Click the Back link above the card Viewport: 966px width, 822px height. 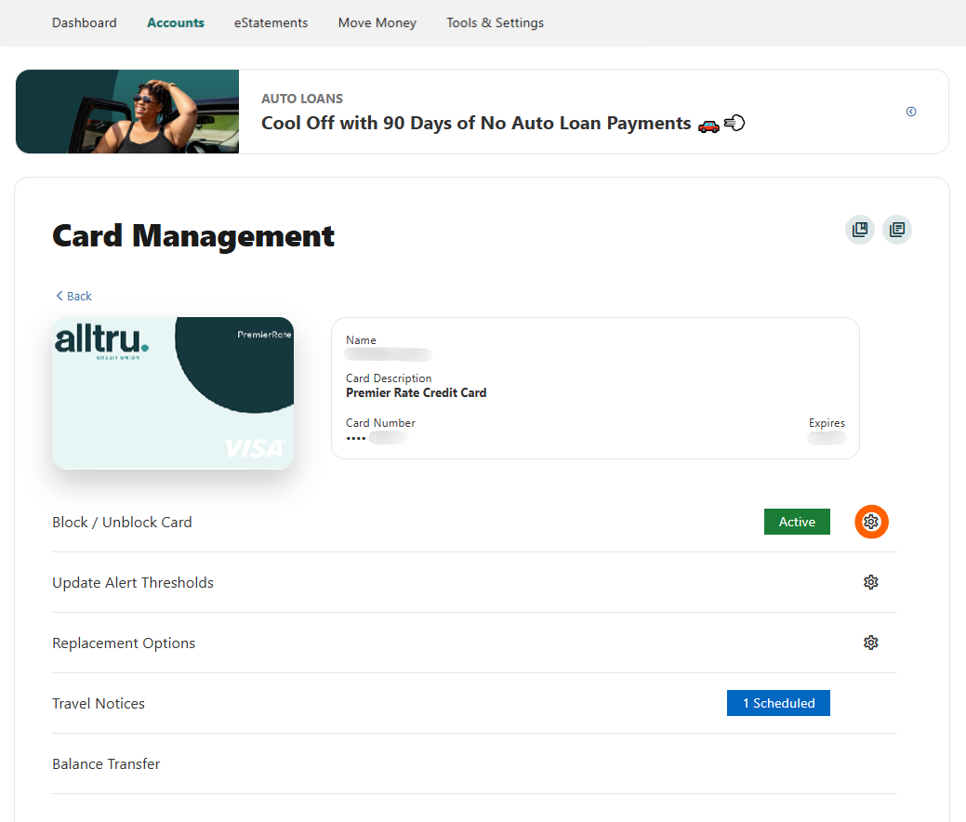[x=73, y=296]
